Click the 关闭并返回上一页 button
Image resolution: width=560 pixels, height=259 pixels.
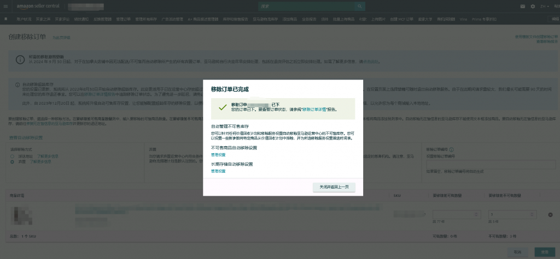334,188
